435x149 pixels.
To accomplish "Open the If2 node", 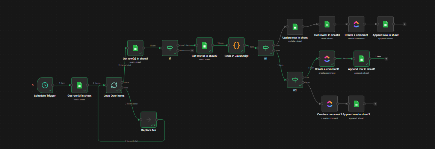I will (295, 80).
